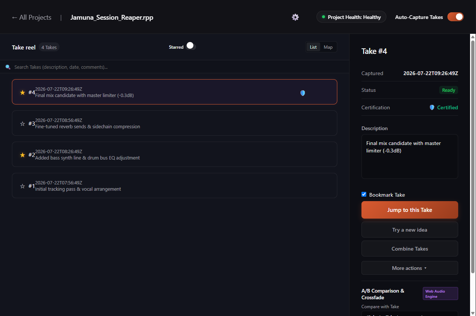
Task: Click the Ready status badge
Action: click(448, 90)
